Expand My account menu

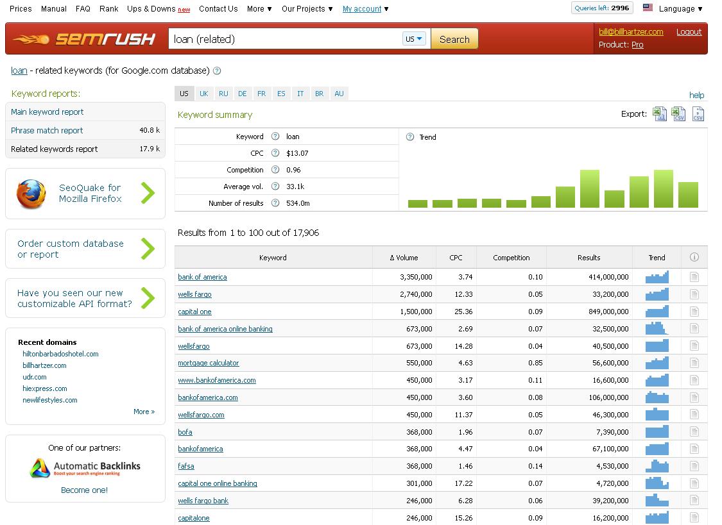pyautogui.click(x=366, y=9)
